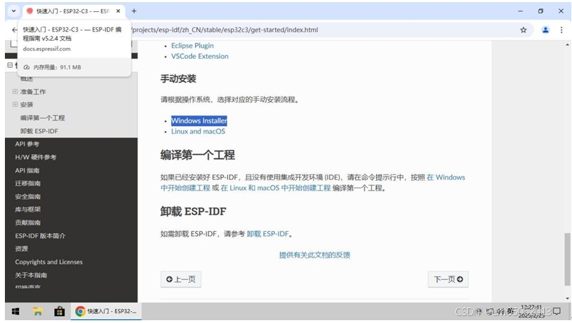Screen dimensions: 572x323
Task: Click the scrollbar down arrow
Action: [x=567, y=298]
